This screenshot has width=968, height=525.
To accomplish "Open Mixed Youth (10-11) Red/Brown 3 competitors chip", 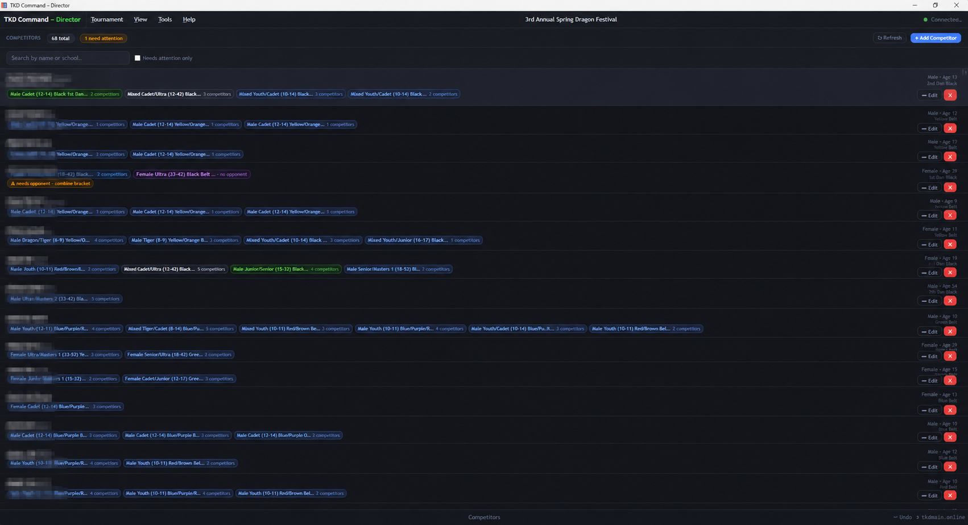I will point(296,329).
